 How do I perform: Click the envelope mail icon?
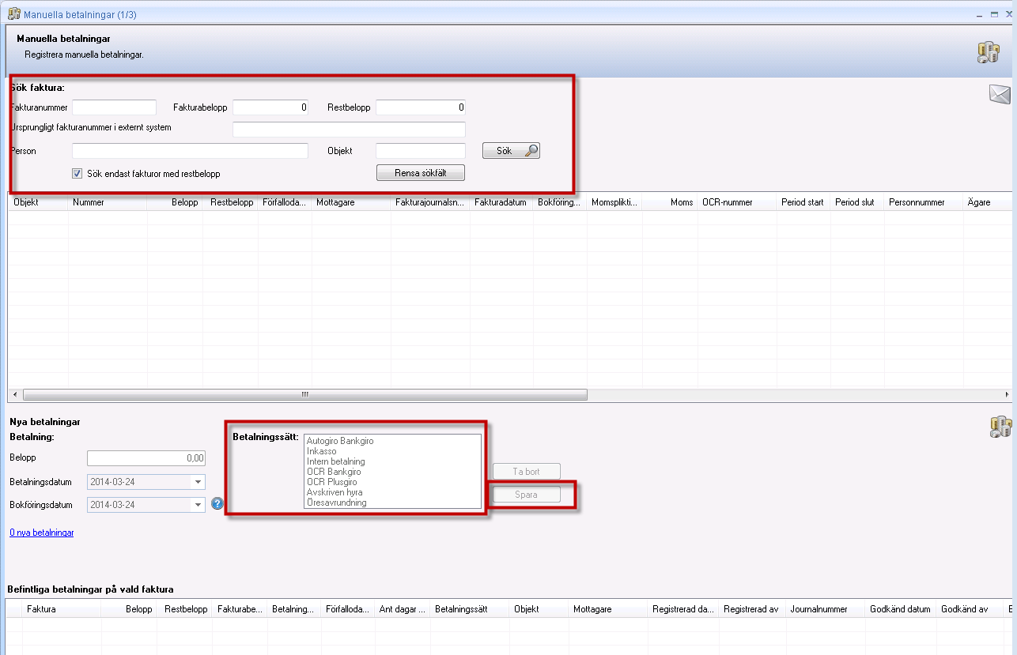pos(1000,95)
